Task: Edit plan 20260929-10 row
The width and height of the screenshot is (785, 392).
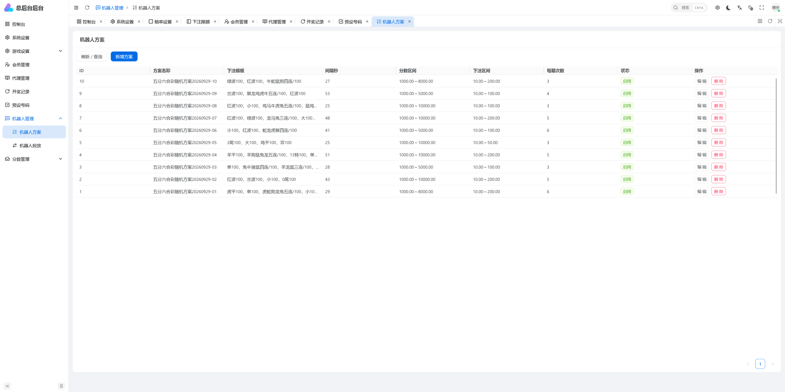Action: (x=702, y=81)
